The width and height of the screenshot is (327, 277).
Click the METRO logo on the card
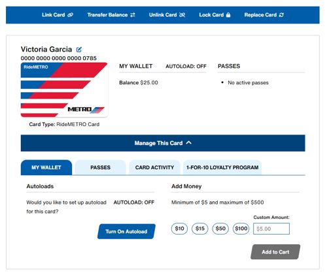point(86,110)
